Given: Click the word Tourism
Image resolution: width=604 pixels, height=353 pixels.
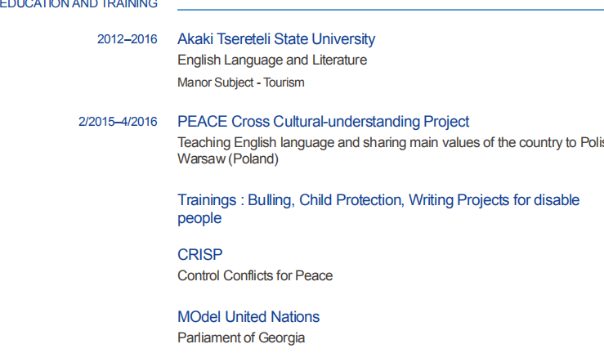Looking at the screenshot, I should (x=284, y=83).
